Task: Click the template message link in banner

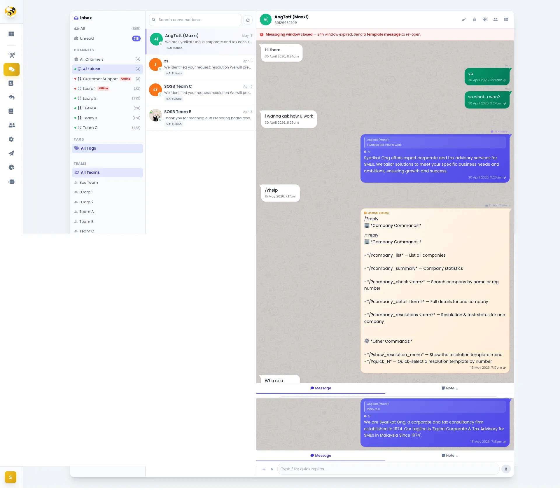Action: click(384, 34)
